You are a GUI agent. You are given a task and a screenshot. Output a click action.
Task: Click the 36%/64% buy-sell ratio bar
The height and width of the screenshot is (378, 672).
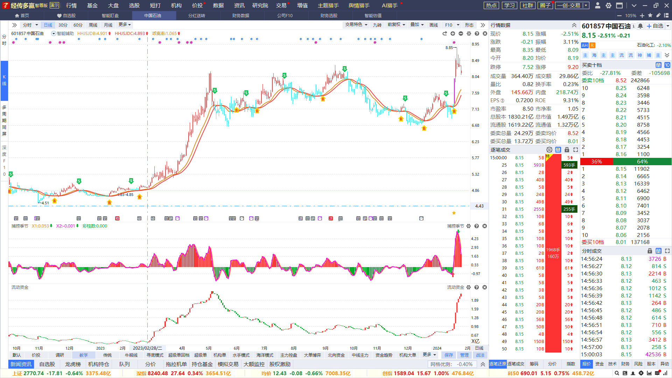pyautogui.click(x=626, y=162)
